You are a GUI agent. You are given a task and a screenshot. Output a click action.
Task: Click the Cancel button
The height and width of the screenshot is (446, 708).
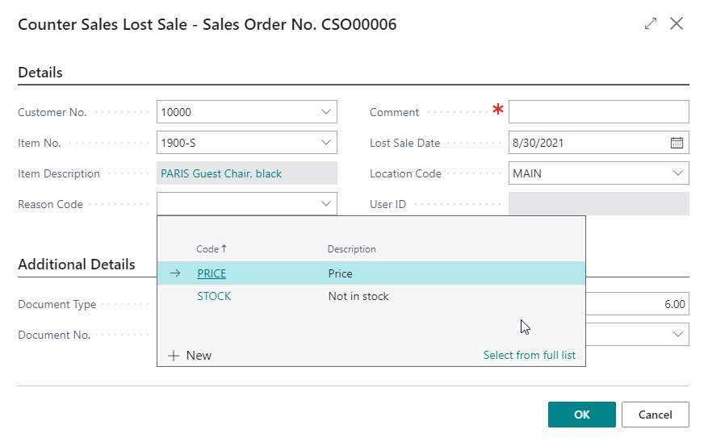tap(655, 415)
